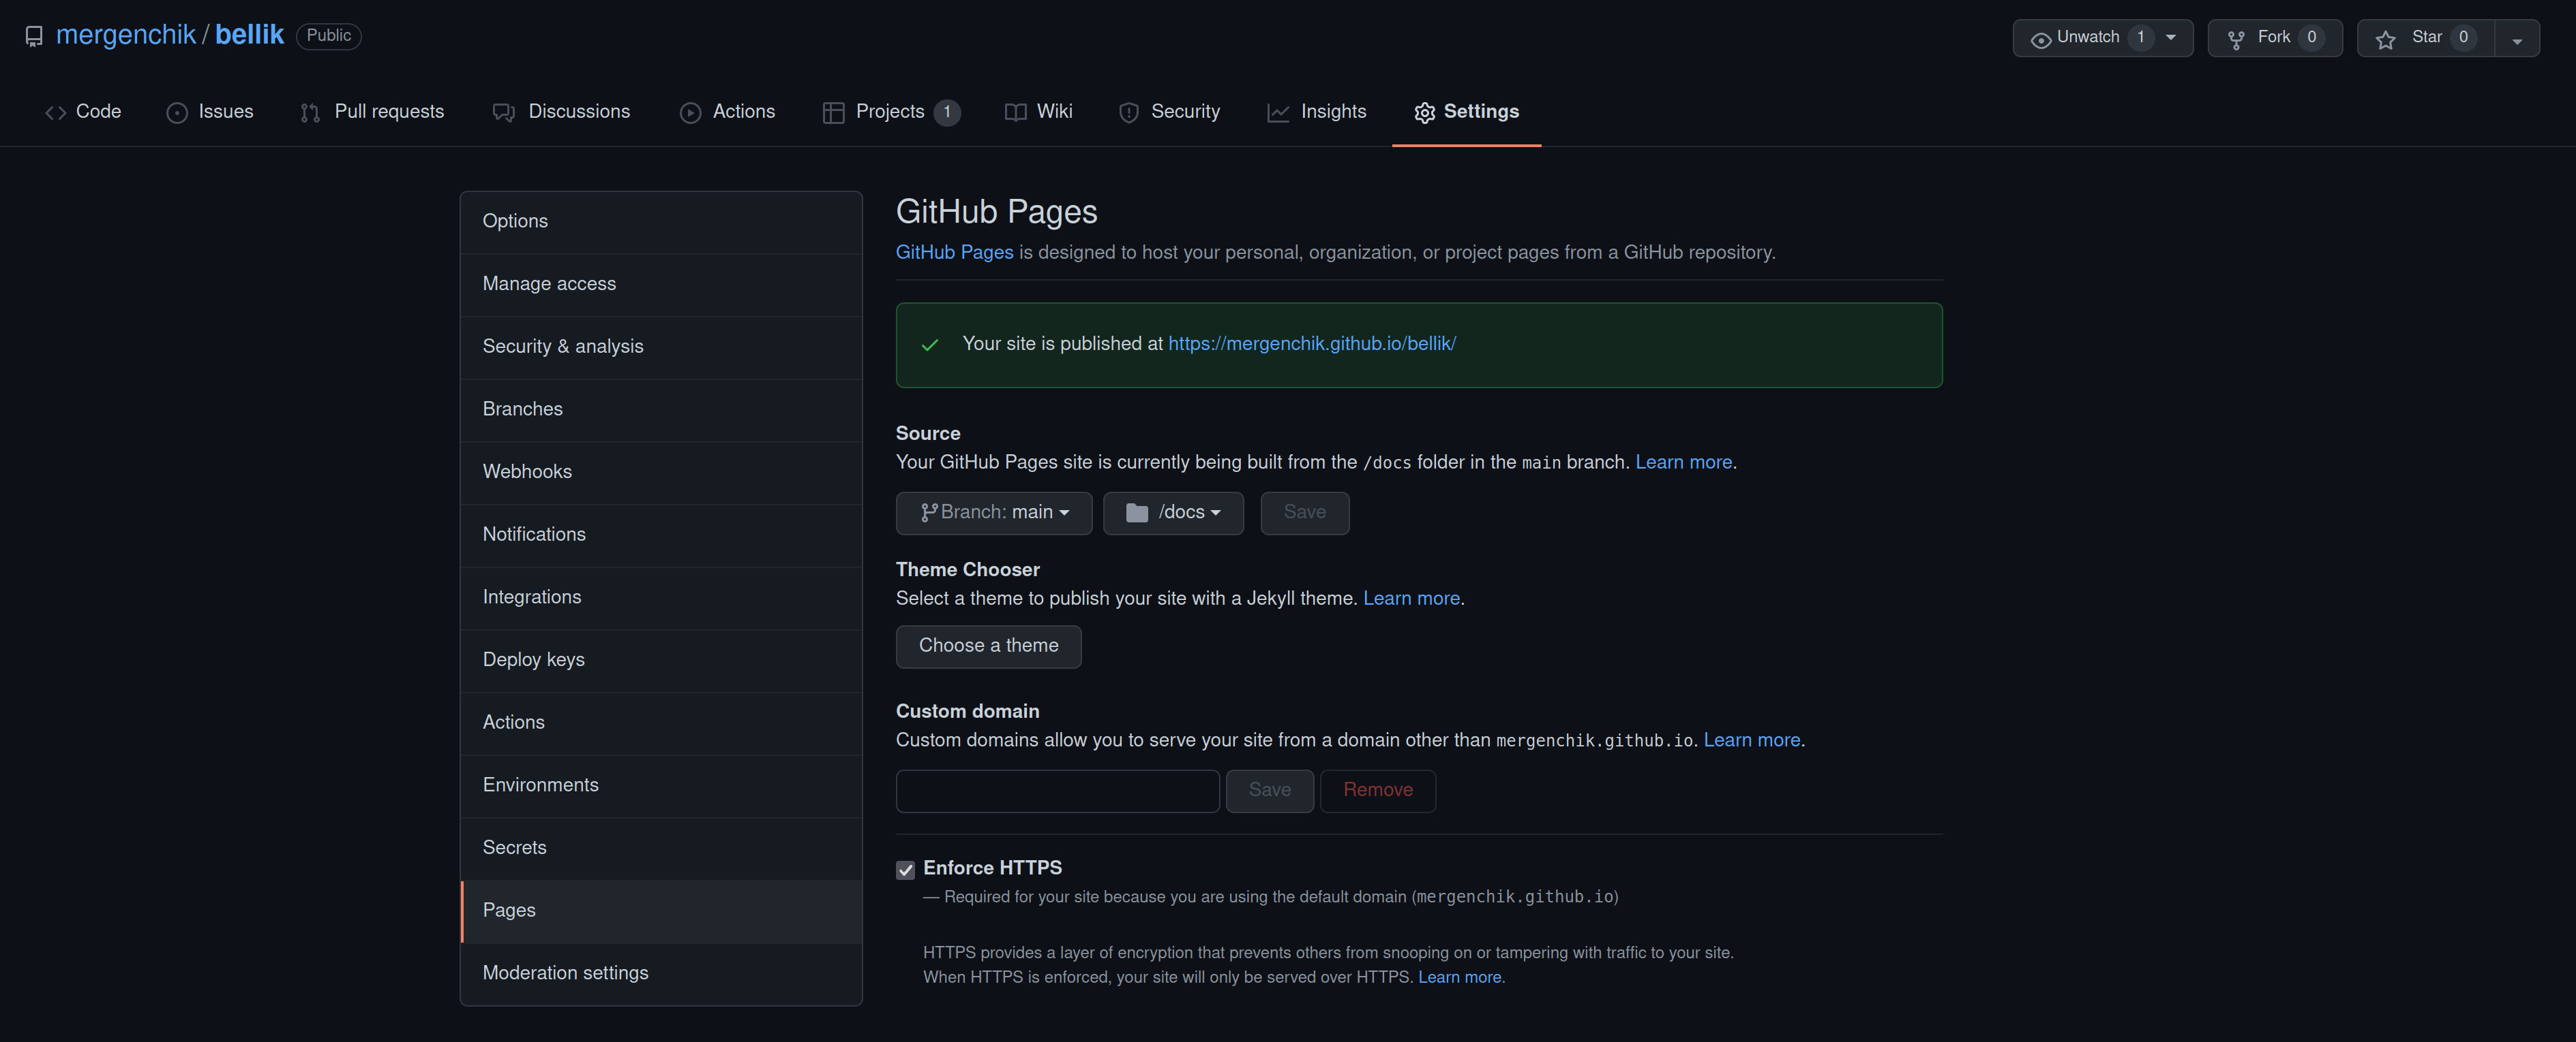This screenshot has width=2576, height=1042.
Task: Click Learn more about HTTPS
Action: [1459, 977]
